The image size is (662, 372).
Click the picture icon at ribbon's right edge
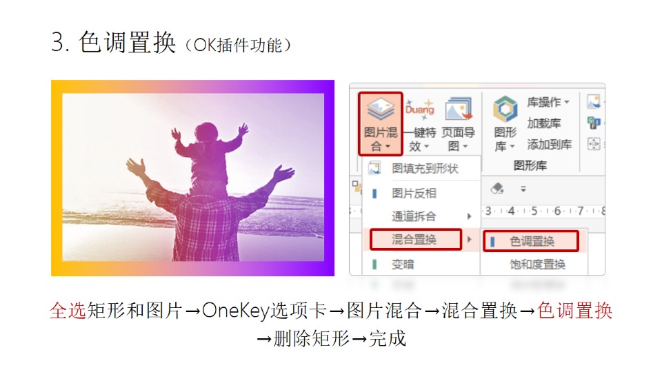tap(594, 102)
